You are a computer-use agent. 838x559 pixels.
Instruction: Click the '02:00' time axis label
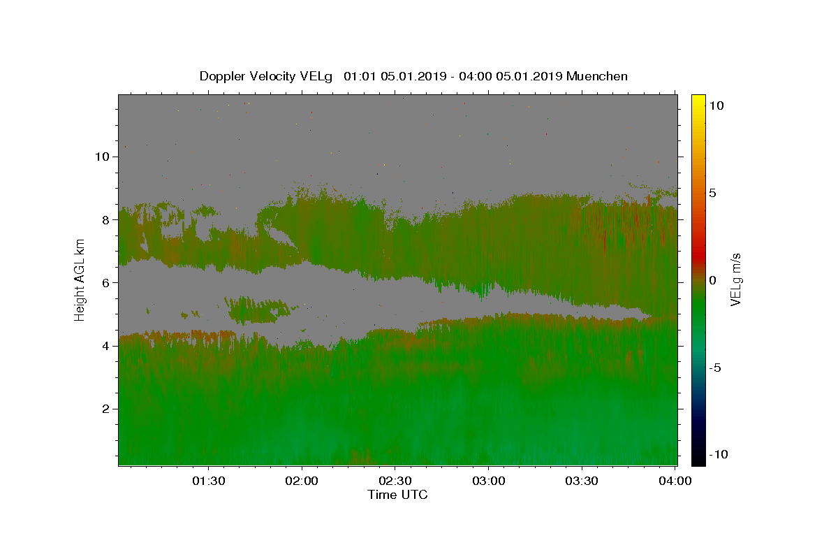pyautogui.click(x=302, y=481)
